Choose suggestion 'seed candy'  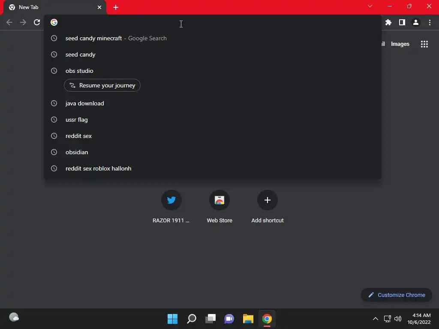(213, 54)
